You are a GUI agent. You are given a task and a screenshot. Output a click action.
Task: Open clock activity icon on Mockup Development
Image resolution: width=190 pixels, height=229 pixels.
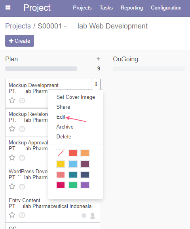pyautogui.click(x=22, y=100)
